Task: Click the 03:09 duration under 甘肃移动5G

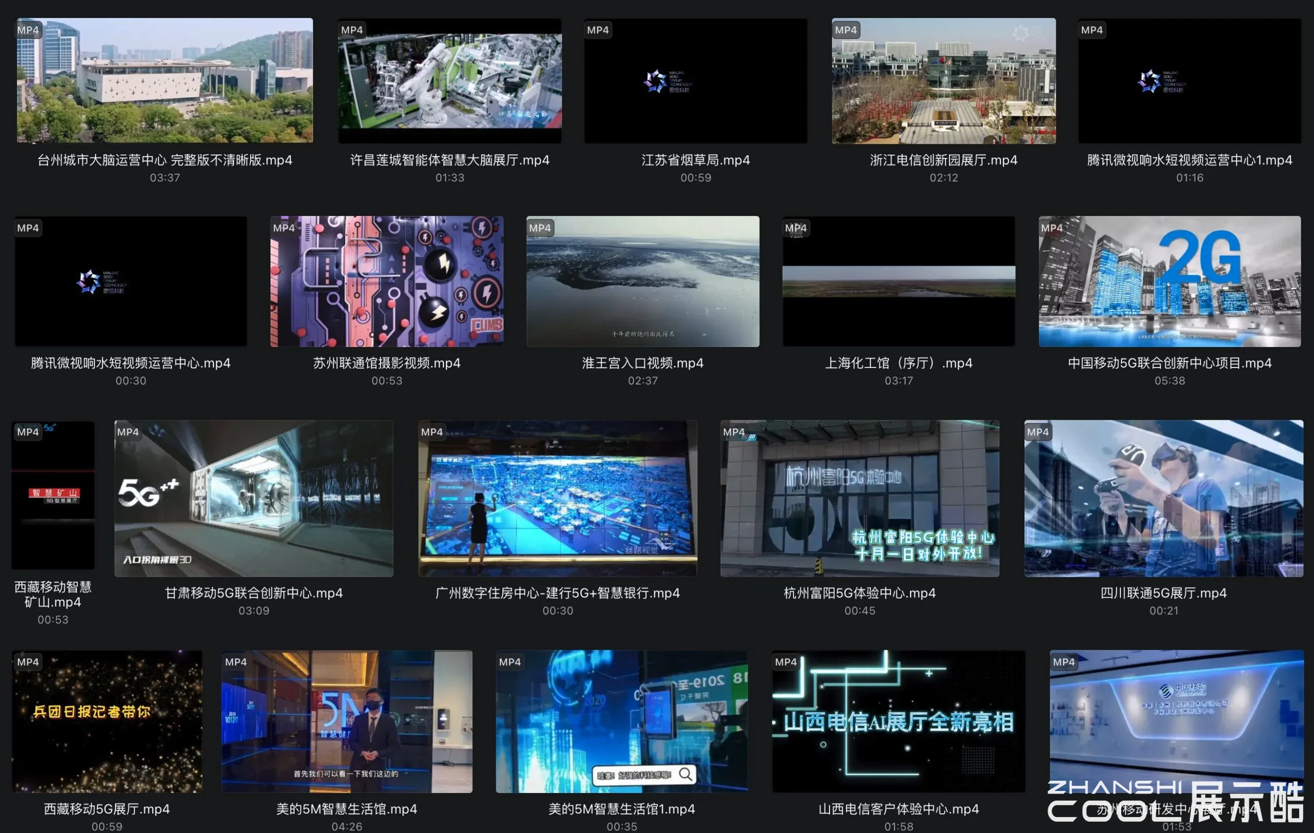Action: [x=254, y=611]
